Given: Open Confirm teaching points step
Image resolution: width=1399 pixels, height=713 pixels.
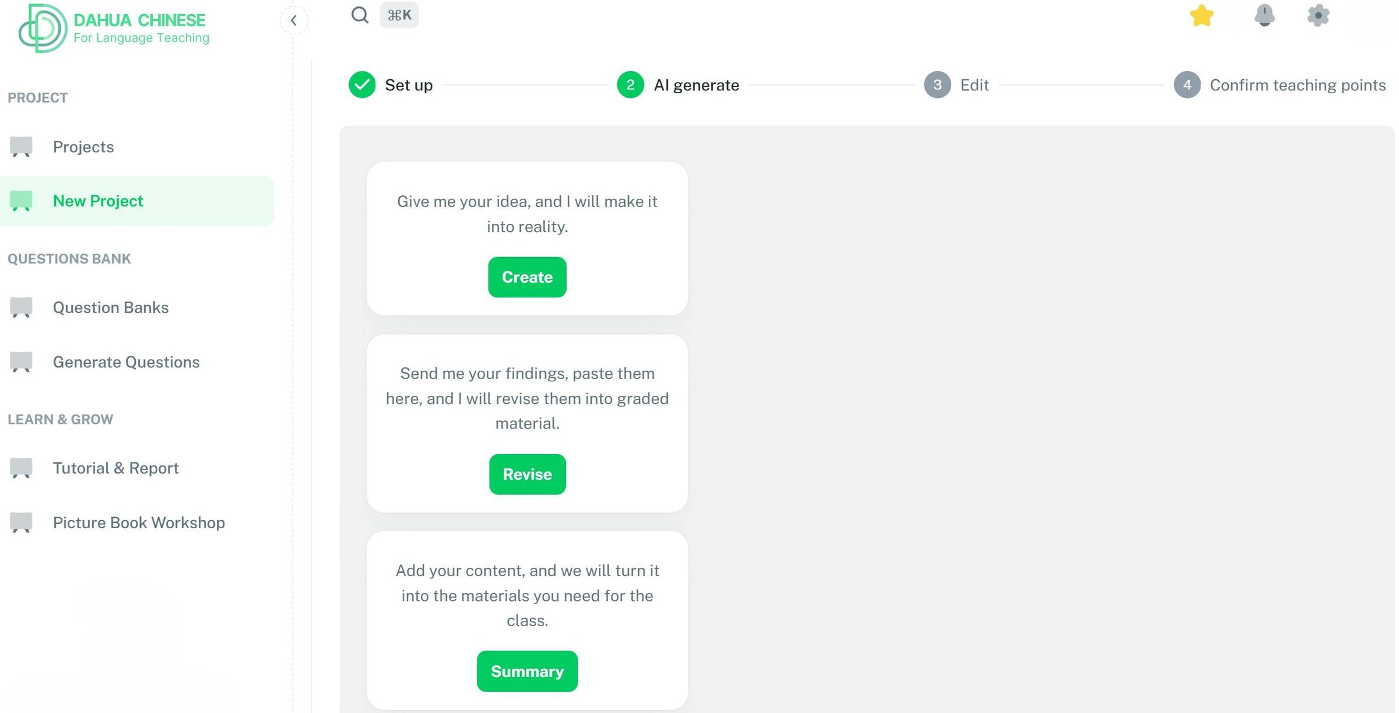Looking at the screenshot, I should click(x=1280, y=85).
